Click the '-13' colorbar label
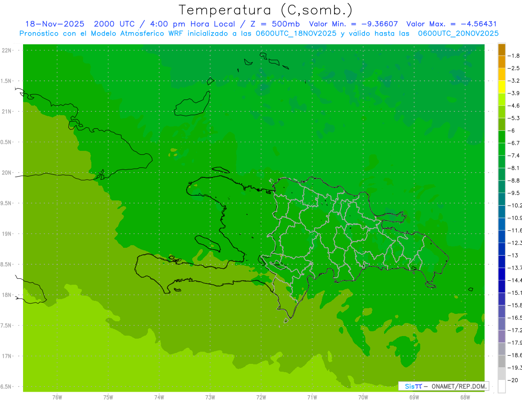This screenshot has width=522, height=403. (512, 255)
